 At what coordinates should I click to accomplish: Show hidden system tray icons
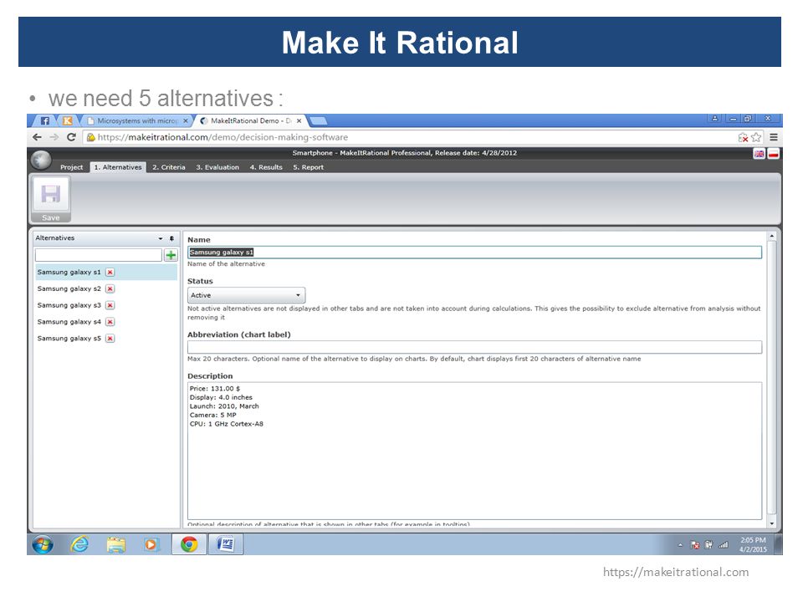[680, 545]
